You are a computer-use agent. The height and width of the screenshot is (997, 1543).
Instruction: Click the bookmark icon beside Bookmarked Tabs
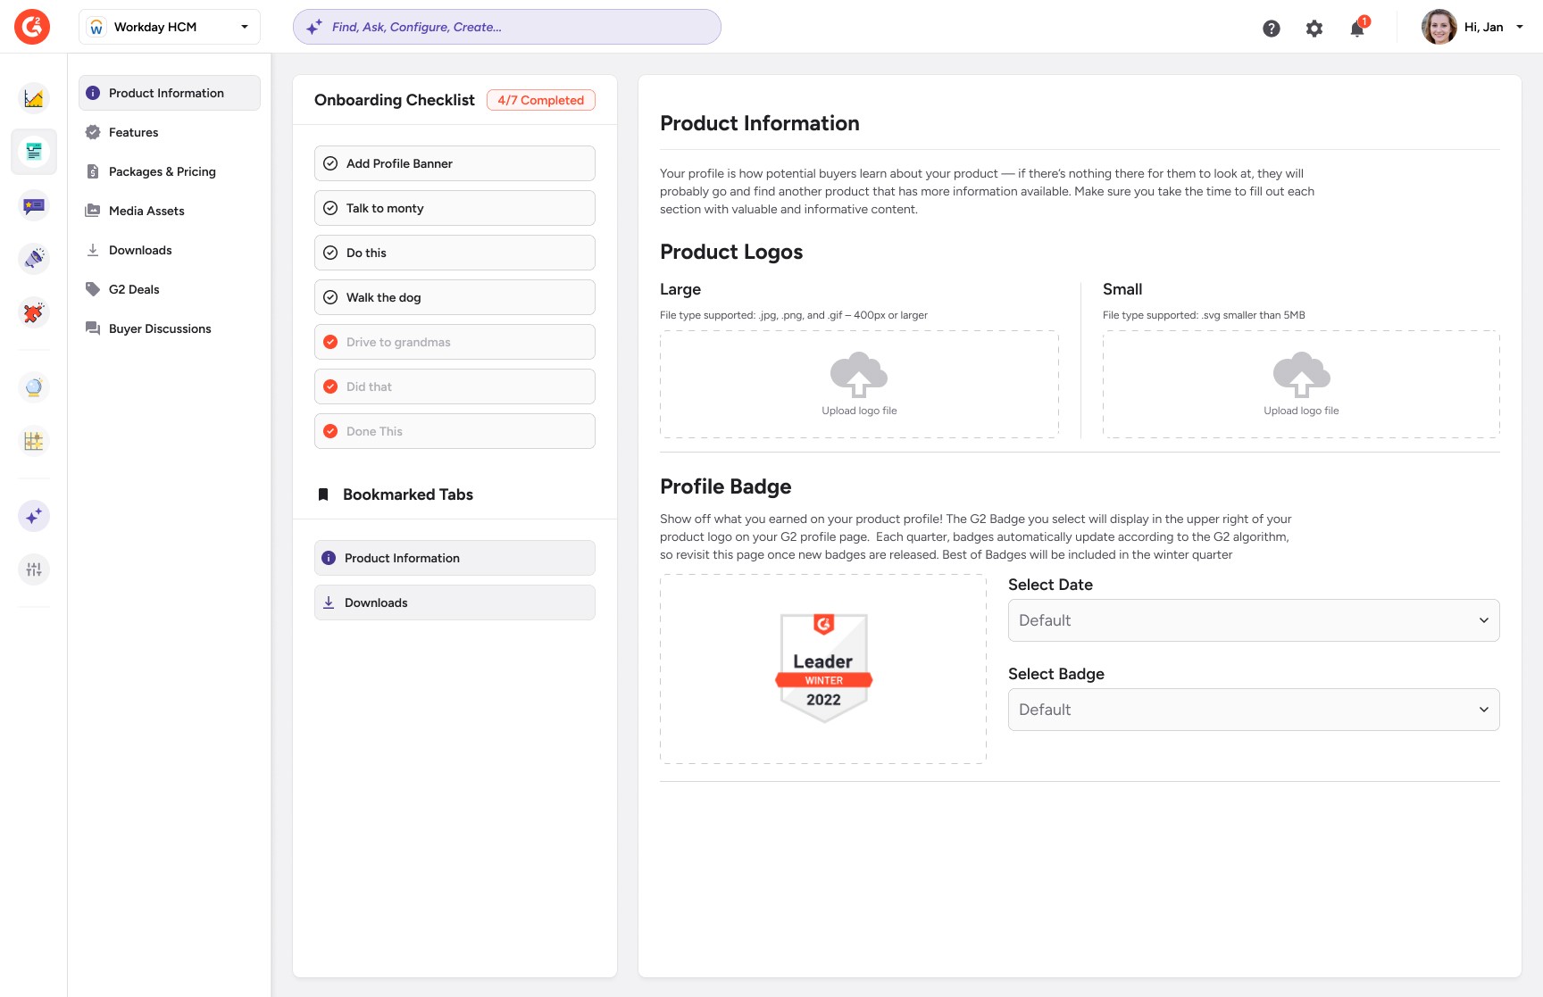[323, 494]
